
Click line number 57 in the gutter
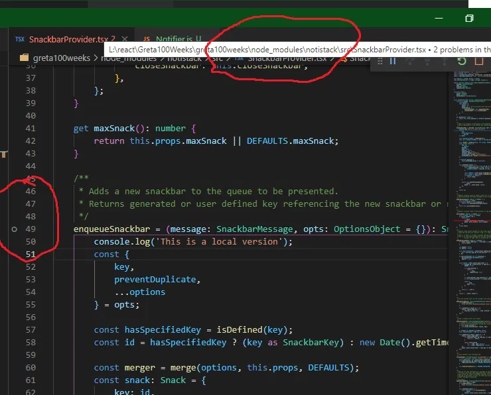31,330
